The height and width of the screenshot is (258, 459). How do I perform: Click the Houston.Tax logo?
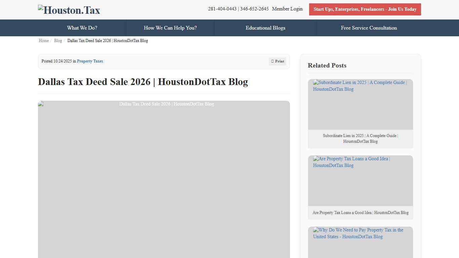[69, 10]
